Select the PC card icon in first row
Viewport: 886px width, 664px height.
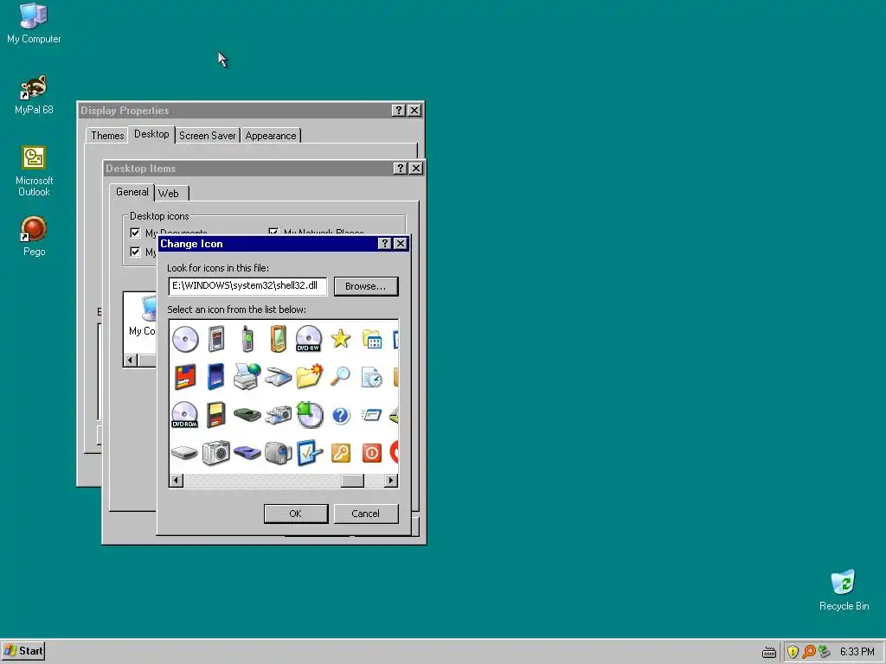point(215,339)
